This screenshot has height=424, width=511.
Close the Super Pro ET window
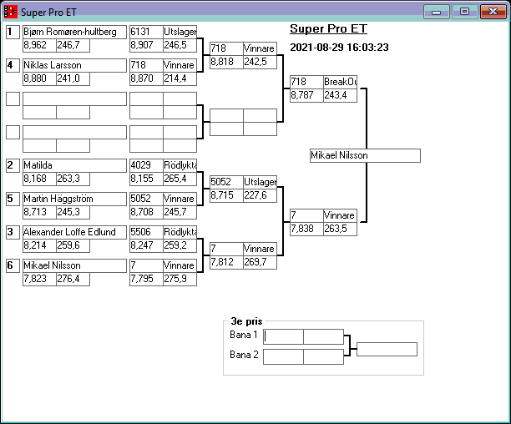click(x=492, y=12)
